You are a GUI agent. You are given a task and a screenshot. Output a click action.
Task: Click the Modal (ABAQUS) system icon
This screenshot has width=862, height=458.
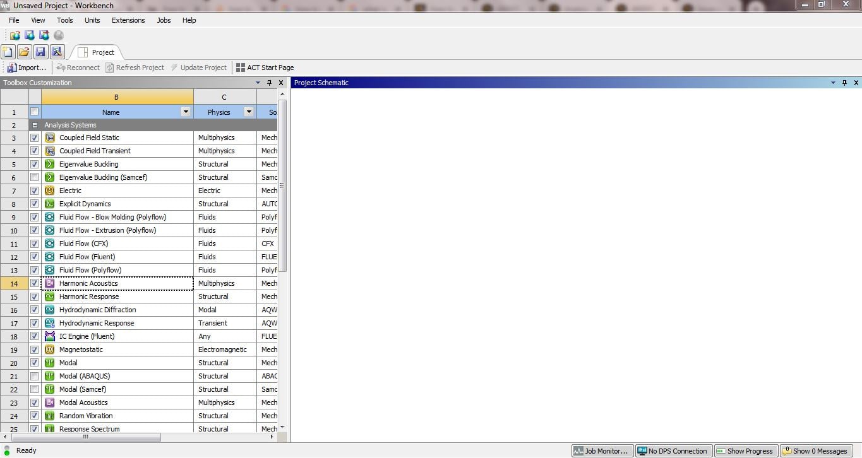tap(50, 376)
